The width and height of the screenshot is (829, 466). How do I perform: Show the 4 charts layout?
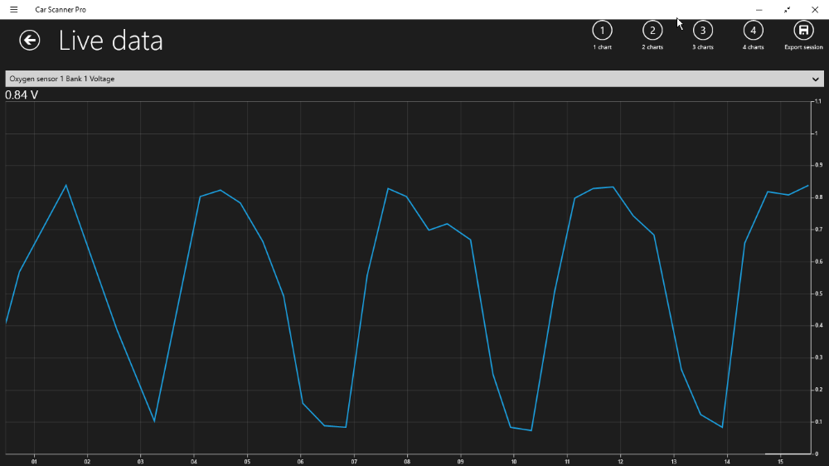[x=753, y=31]
